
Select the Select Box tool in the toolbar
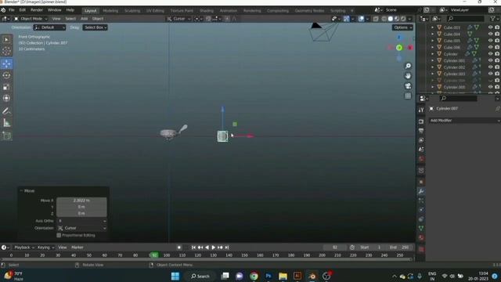click(6, 40)
